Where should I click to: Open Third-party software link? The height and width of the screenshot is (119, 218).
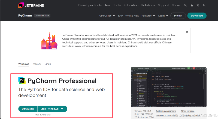[190, 115]
